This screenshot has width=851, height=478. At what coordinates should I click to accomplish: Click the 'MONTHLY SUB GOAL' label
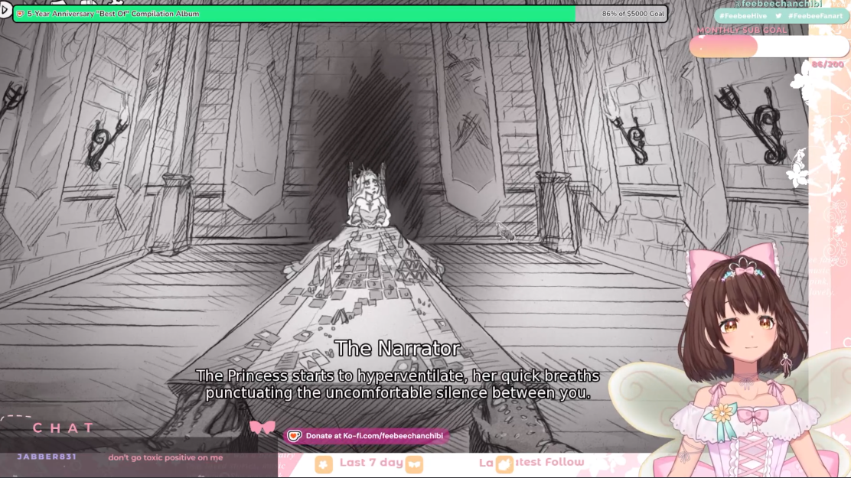click(x=742, y=31)
